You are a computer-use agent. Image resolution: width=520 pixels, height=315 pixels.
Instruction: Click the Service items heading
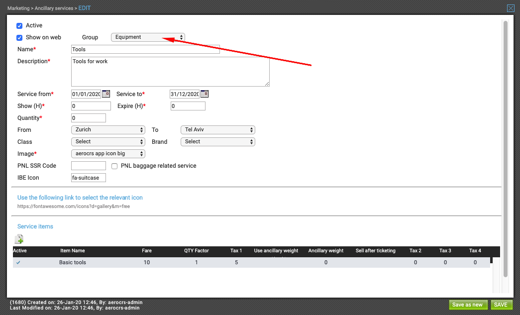35,226
